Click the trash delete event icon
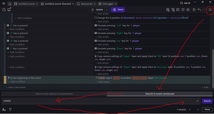Screen dimensions: 214x114 click(194, 10)
